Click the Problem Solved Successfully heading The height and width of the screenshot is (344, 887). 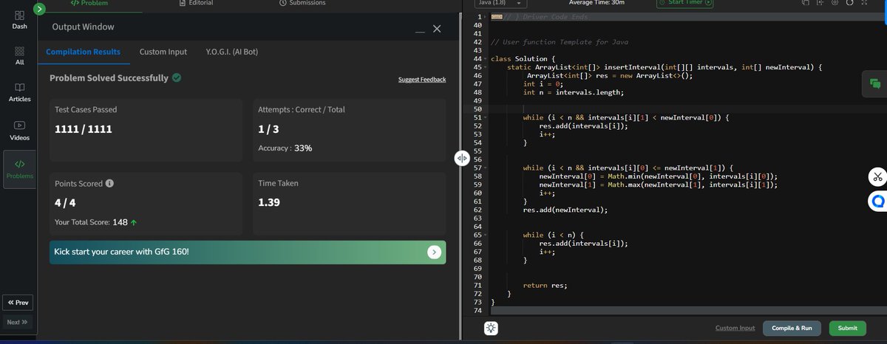click(x=109, y=78)
